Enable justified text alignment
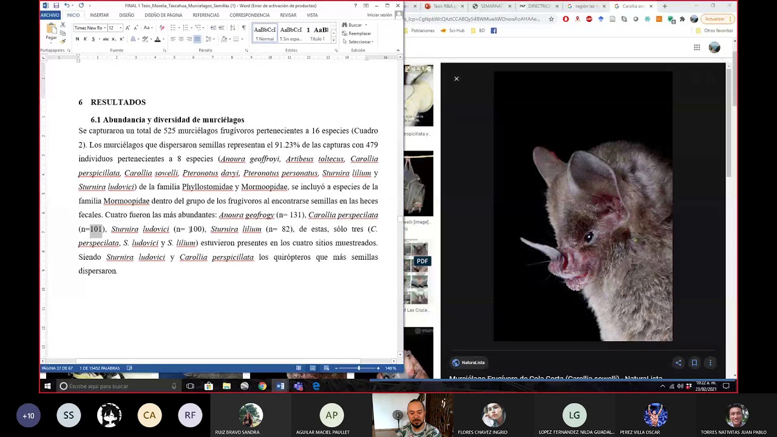The width and height of the screenshot is (777, 437). click(x=197, y=39)
